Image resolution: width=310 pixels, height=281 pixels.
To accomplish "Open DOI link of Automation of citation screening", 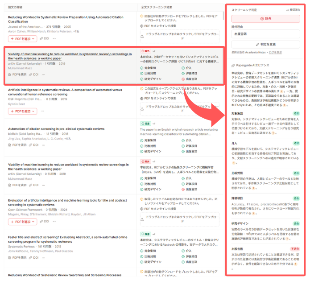I will coord(34,145).
